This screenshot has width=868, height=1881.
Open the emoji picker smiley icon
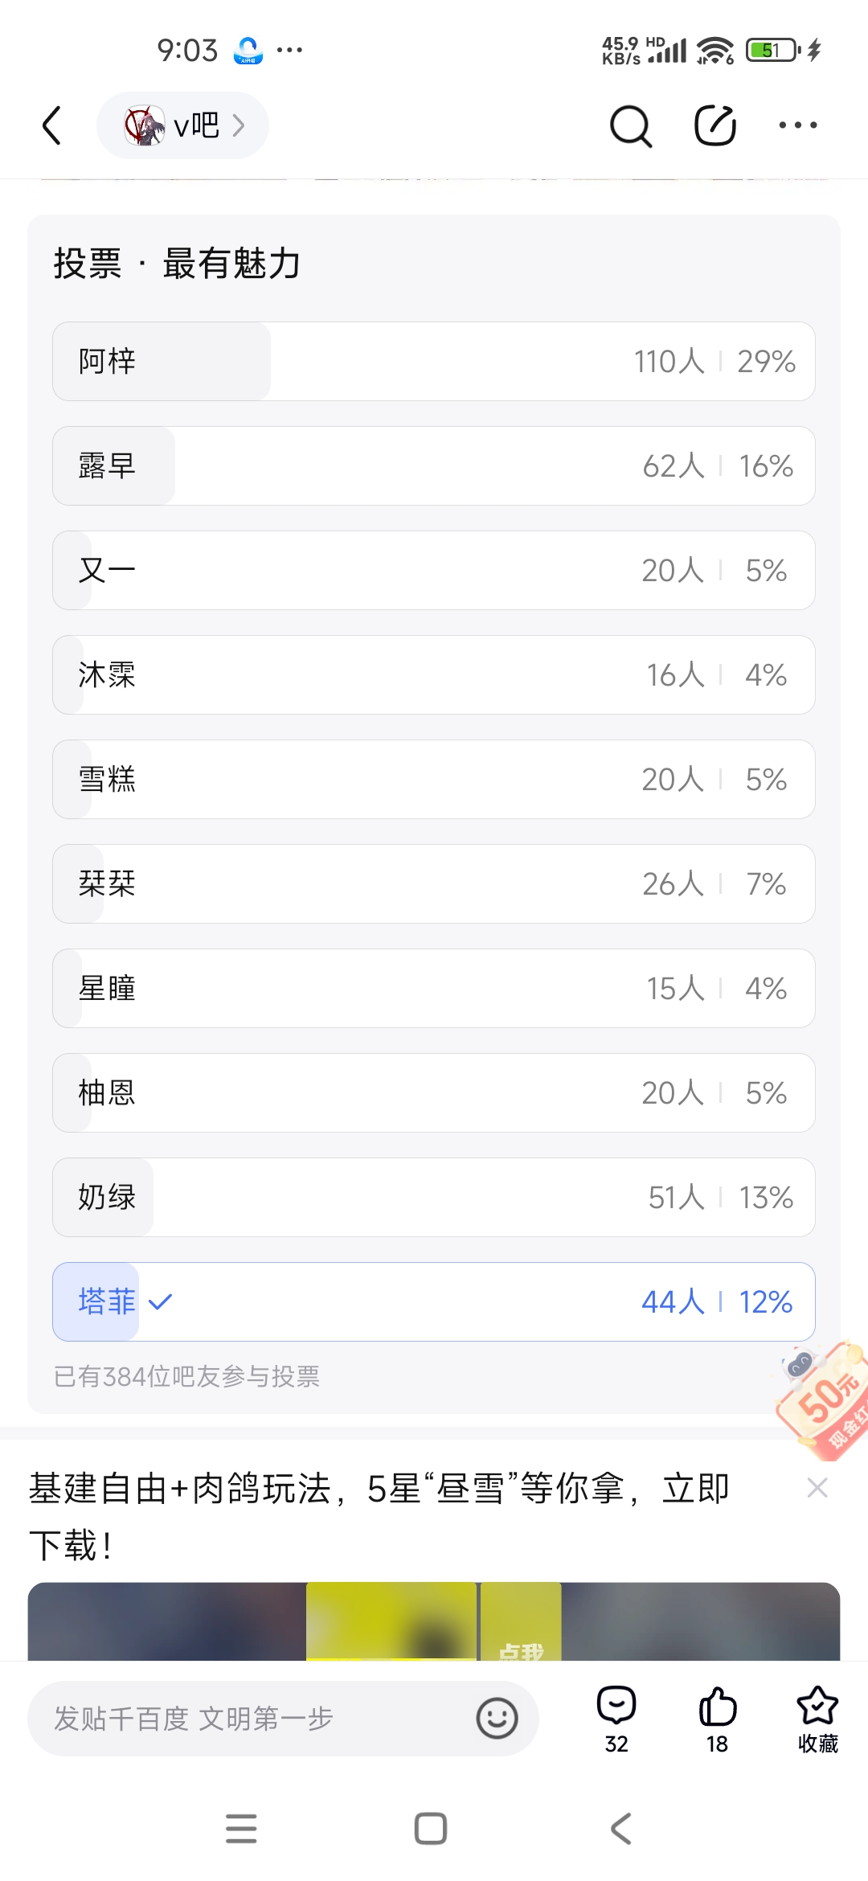pyautogui.click(x=497, y=1719)
